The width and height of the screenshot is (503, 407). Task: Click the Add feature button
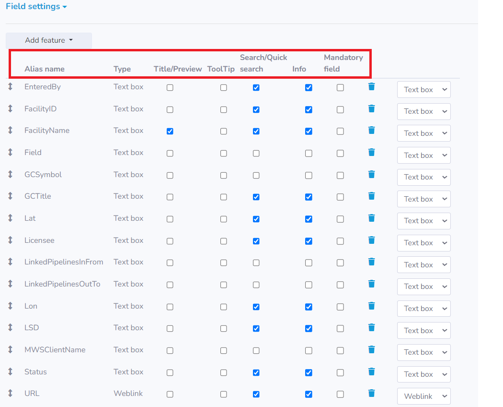(x=48, y=40)
